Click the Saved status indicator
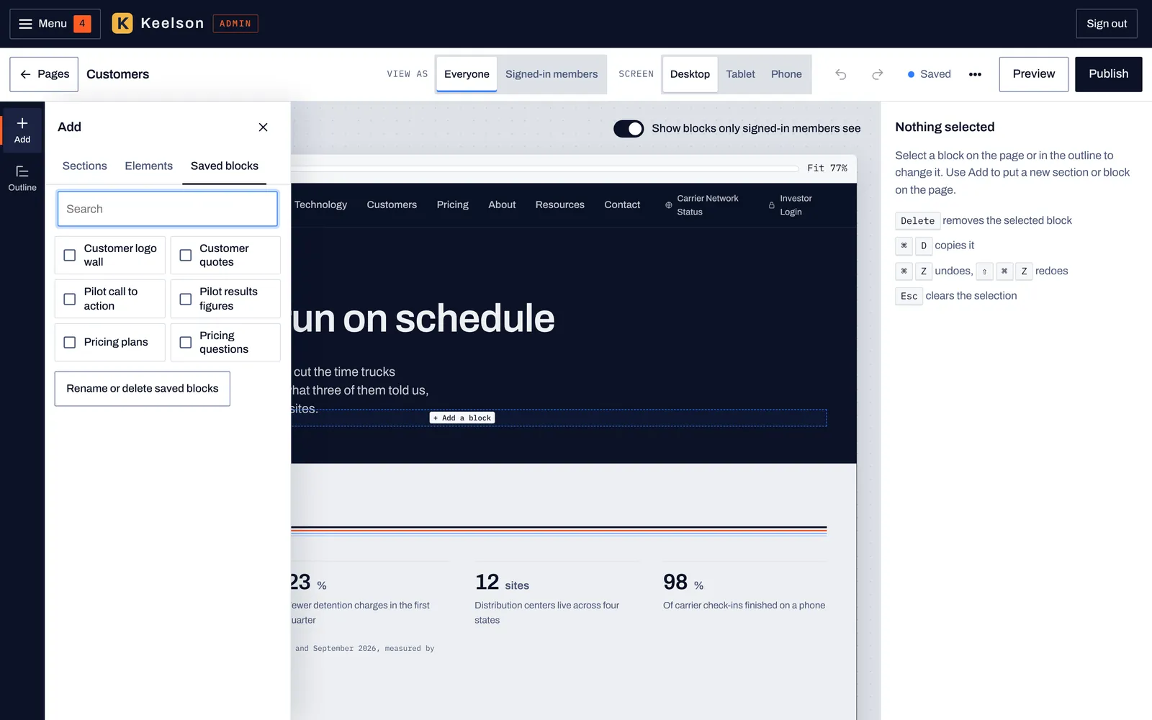 930,74
